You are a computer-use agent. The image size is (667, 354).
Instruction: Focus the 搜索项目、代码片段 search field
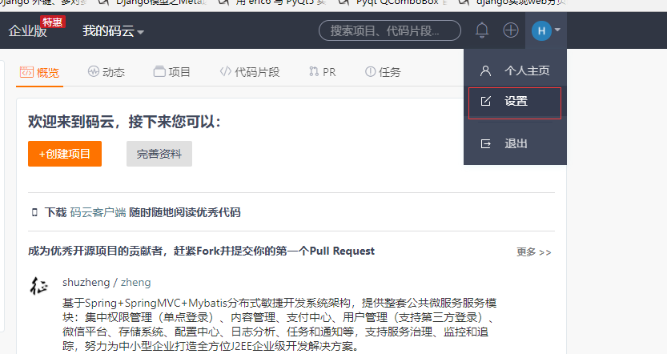click(390, 30)
